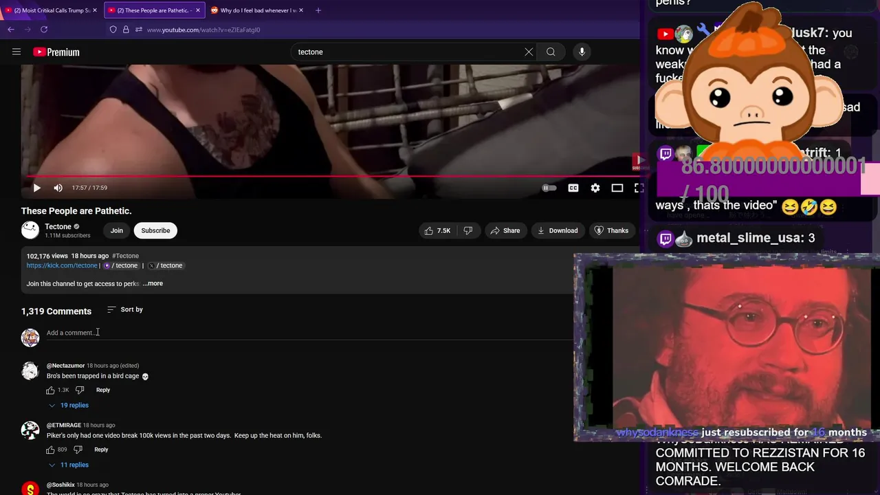The width and height of the screenshot is (880, 495).
Task: Open Tectone channel name link
Action: [x=58, y=226]
